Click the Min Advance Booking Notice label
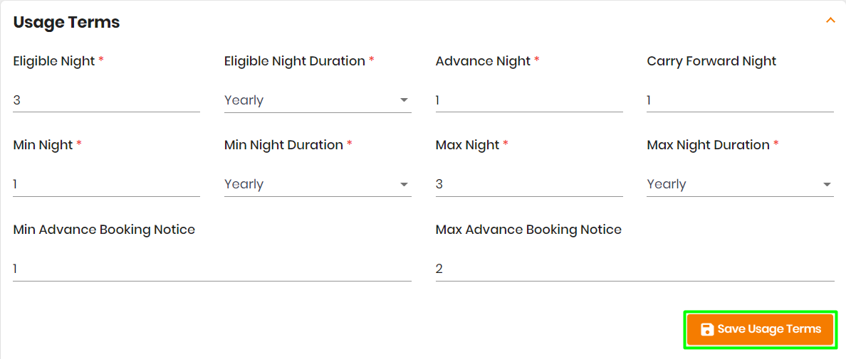The height and width of the screenshot is (359, 846). coord(104,230)
